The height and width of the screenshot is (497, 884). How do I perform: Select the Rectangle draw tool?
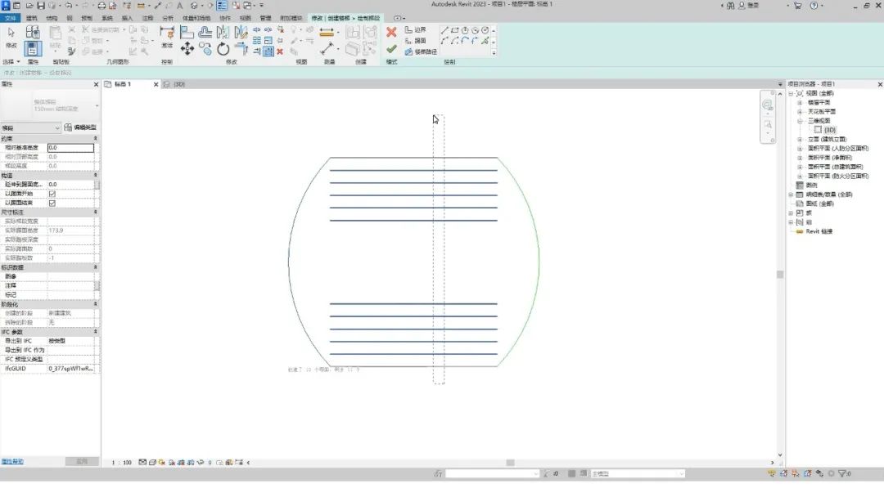point(454,30)
